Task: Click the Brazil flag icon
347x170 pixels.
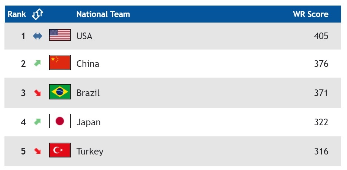Action: pyautogui.click(x=60, y=92)
